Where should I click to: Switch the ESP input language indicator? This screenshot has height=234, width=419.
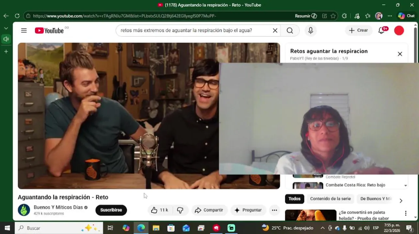376,228
